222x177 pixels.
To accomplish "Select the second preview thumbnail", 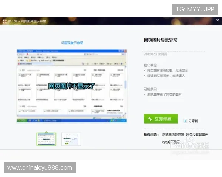I will click(71, 139).
